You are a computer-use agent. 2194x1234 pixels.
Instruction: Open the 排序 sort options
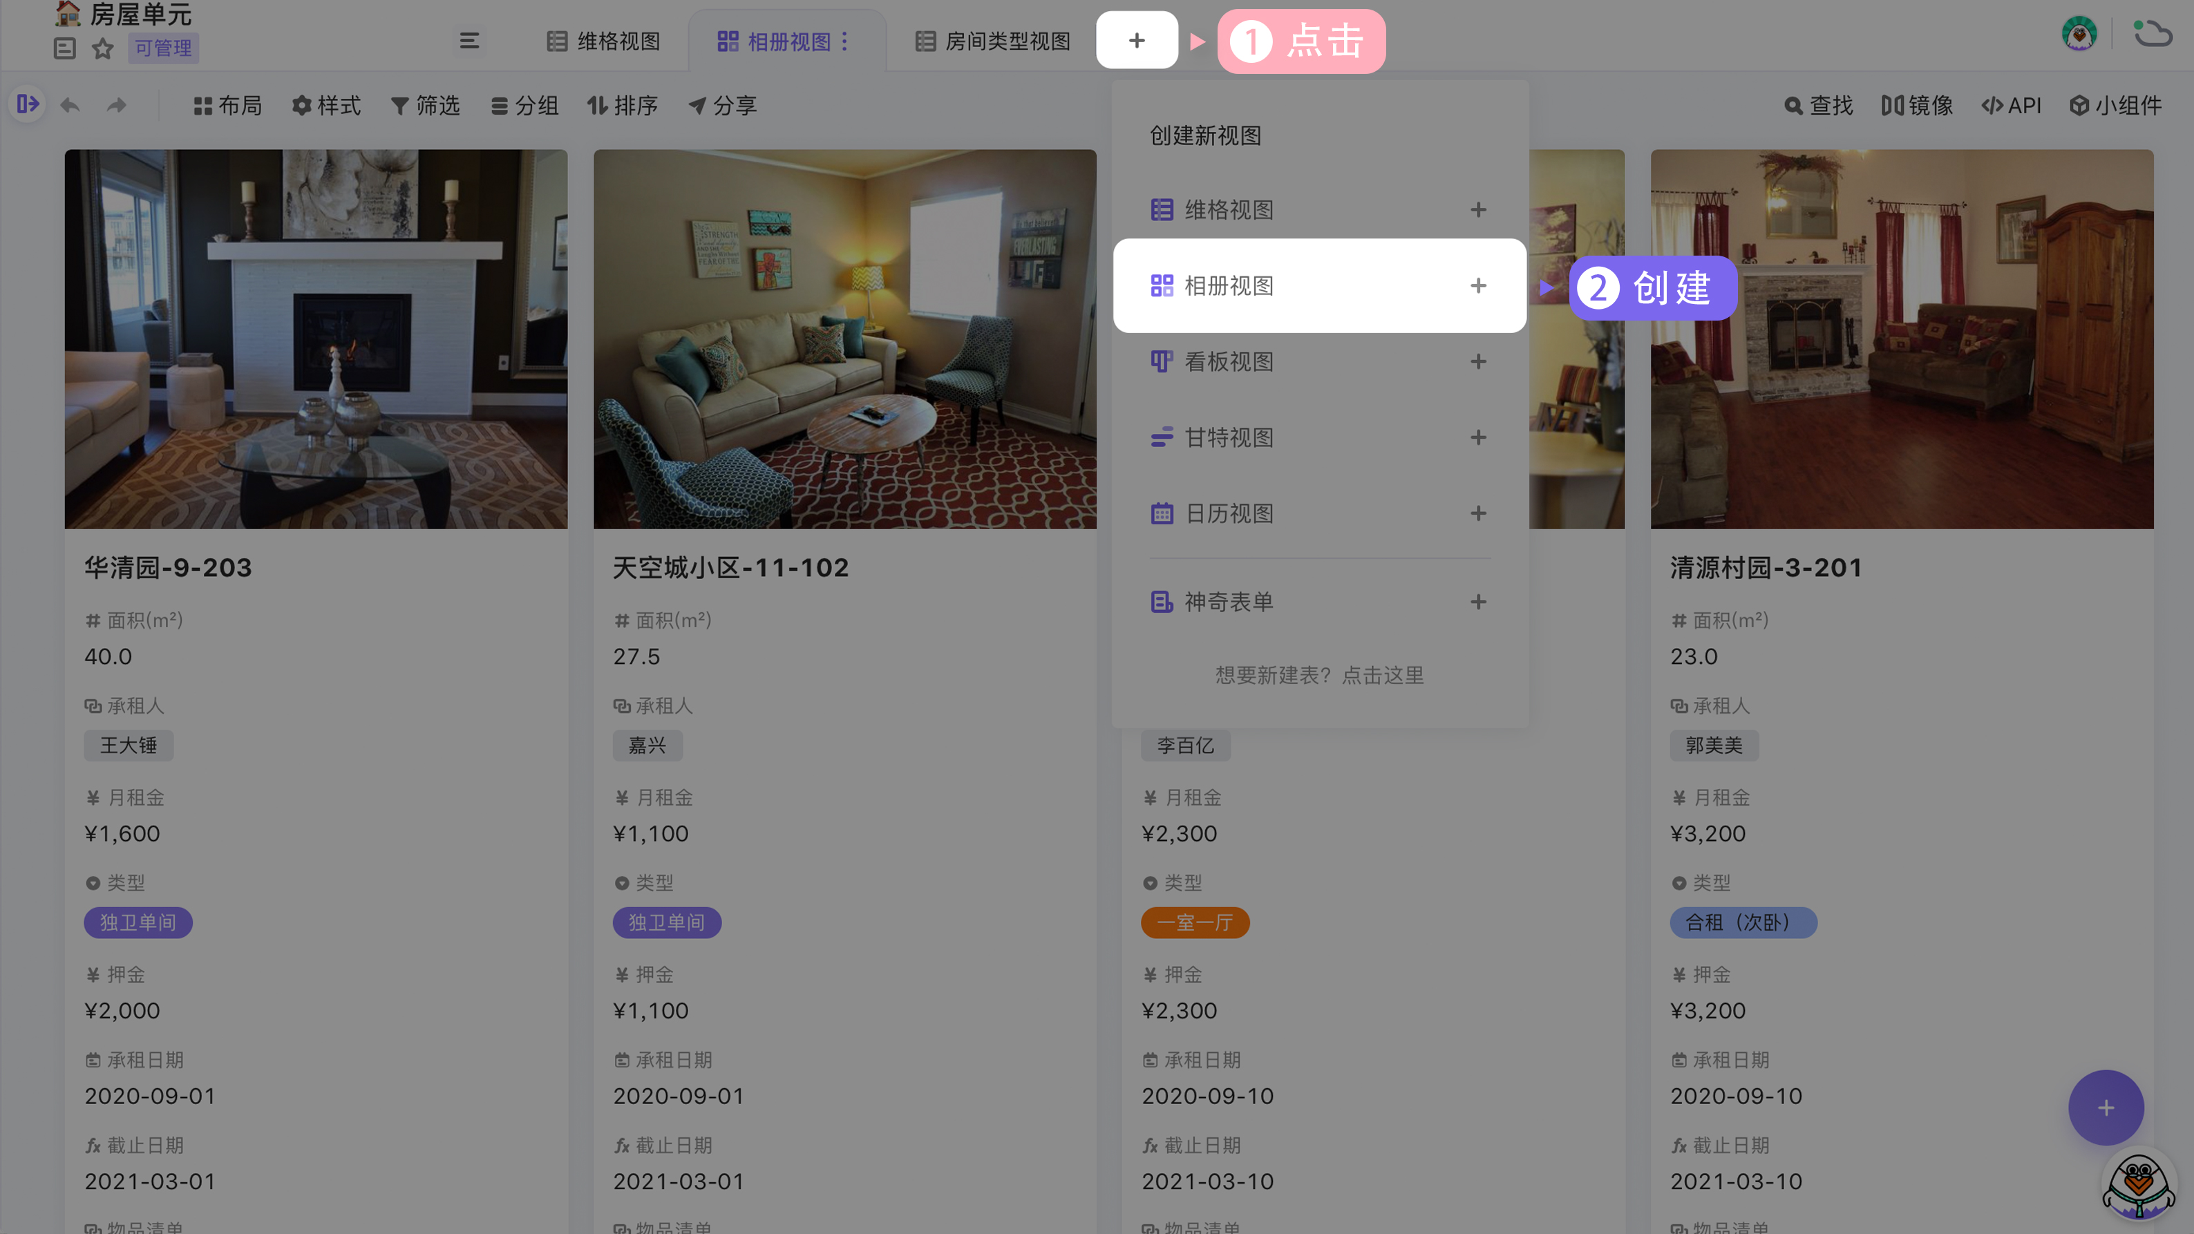tap(624, 105)
